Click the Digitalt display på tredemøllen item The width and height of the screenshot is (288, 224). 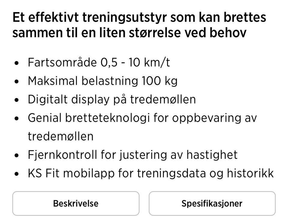click(112, 100)
